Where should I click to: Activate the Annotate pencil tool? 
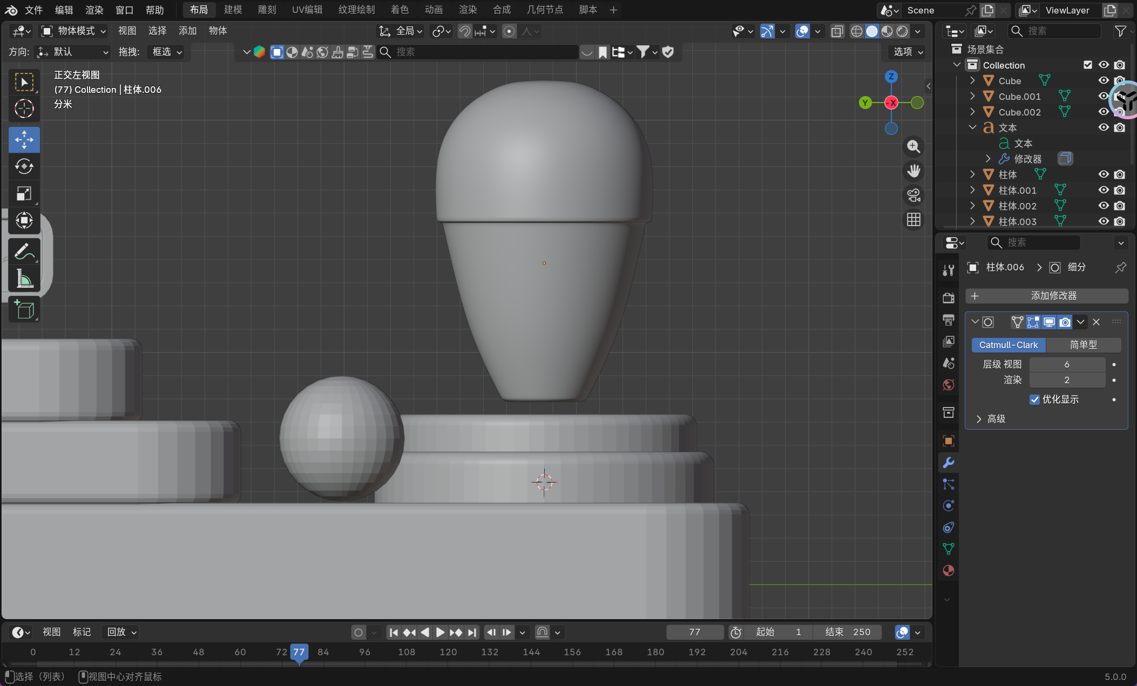pos(24,252)
